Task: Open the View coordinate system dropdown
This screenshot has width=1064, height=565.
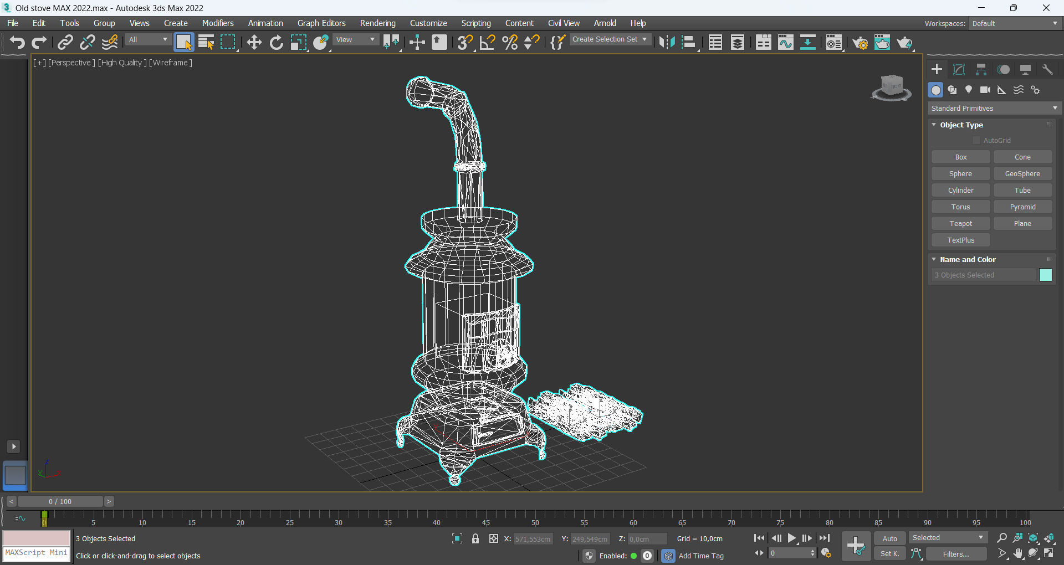Action: [x=355, y=40]
